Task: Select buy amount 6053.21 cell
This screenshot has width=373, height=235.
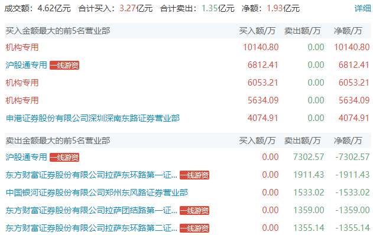Action: point(263,83)
